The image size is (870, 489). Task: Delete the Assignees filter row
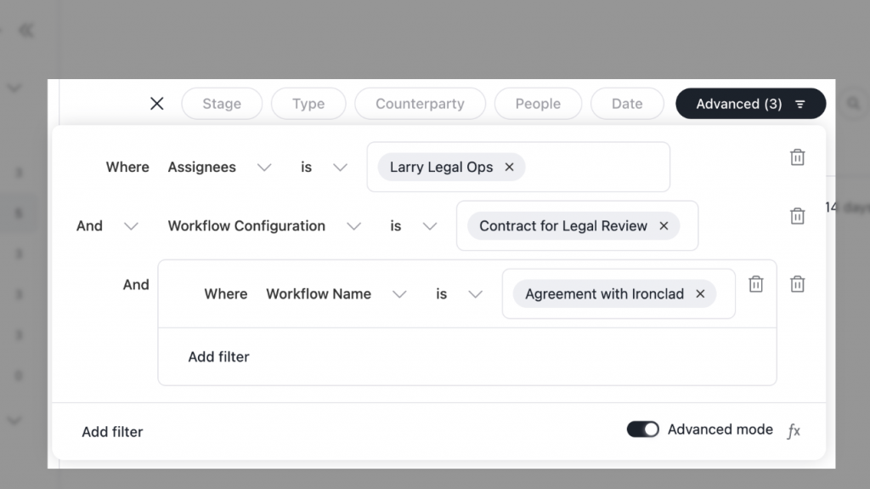(x=797, y=157)
